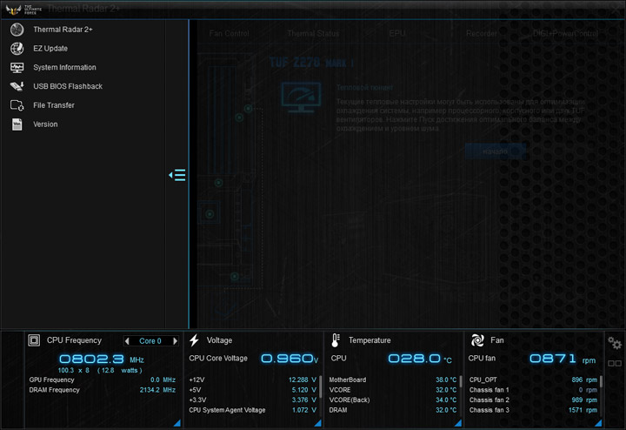Click the Temperature list scrollbar
626x430 pixels.
(x=461, y=381)
